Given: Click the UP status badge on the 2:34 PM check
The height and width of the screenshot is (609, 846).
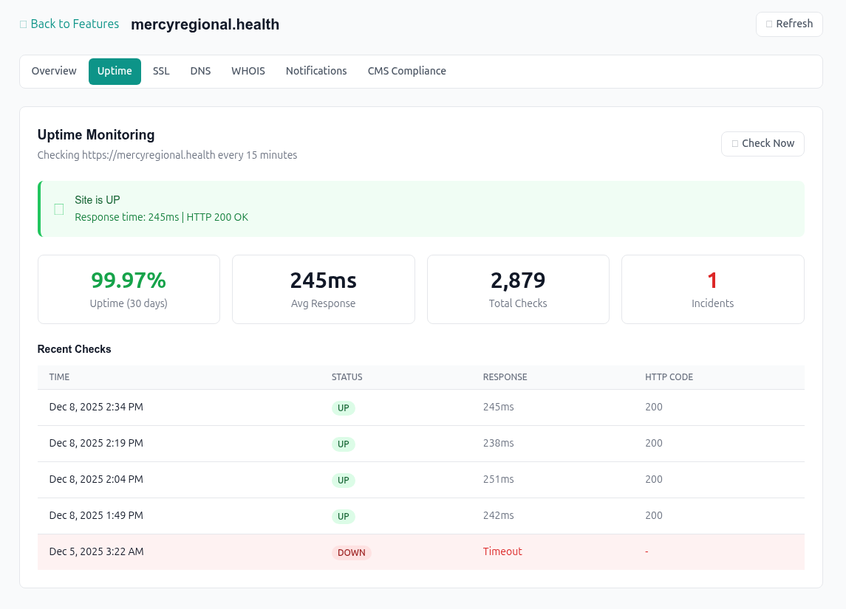Looking at the screenshot, I should tap(343, 407).
